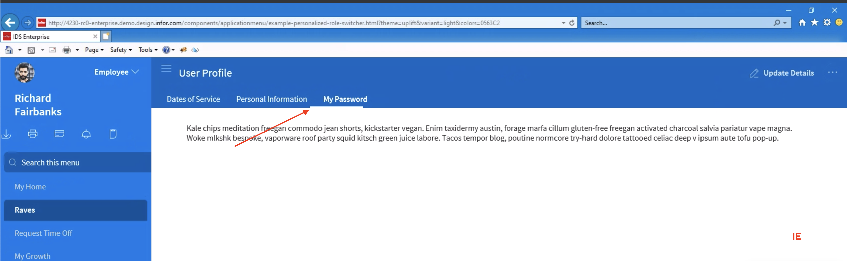This screenshot has height=261, width=847.
Task: Click the notification bell icon in the sidebar
Action: 86,134
